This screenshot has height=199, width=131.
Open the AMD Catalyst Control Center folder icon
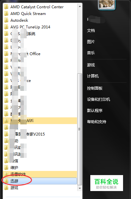click(x=6, y=7)
